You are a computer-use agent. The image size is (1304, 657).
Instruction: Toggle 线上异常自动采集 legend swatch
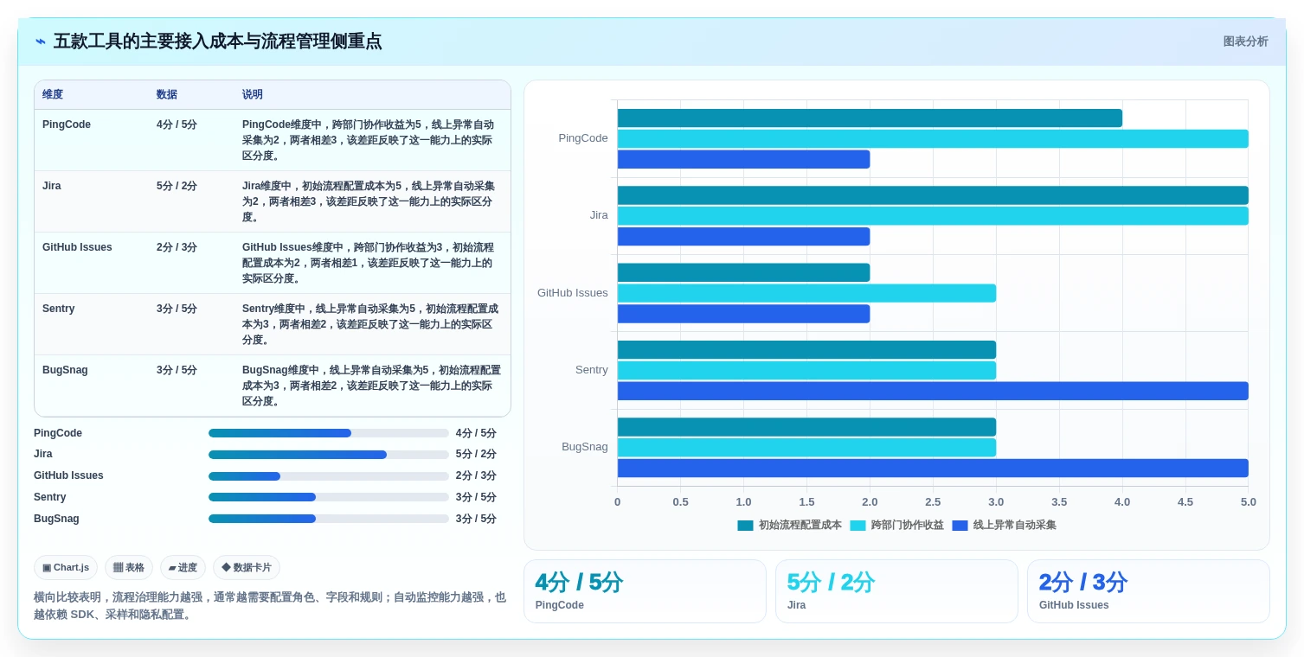coord(960,526)
